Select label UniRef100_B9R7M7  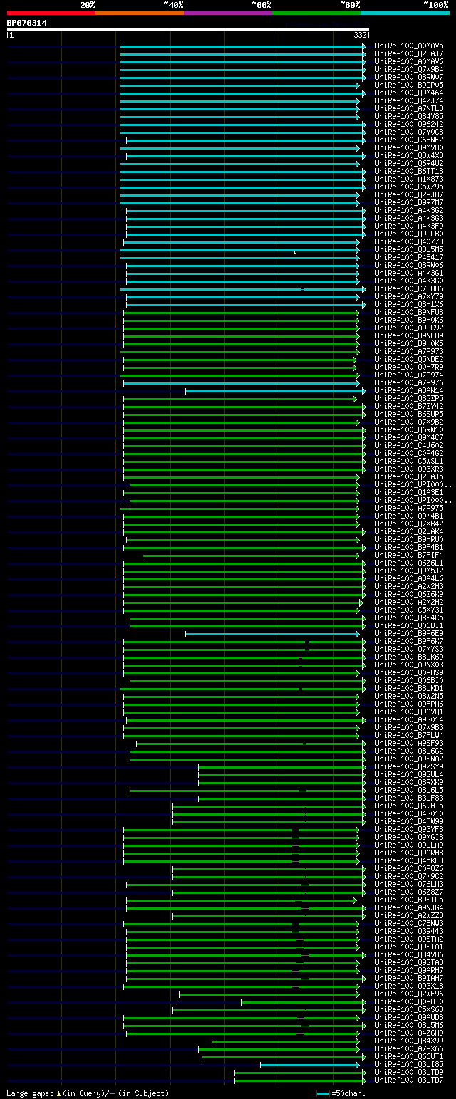(409, 202)
